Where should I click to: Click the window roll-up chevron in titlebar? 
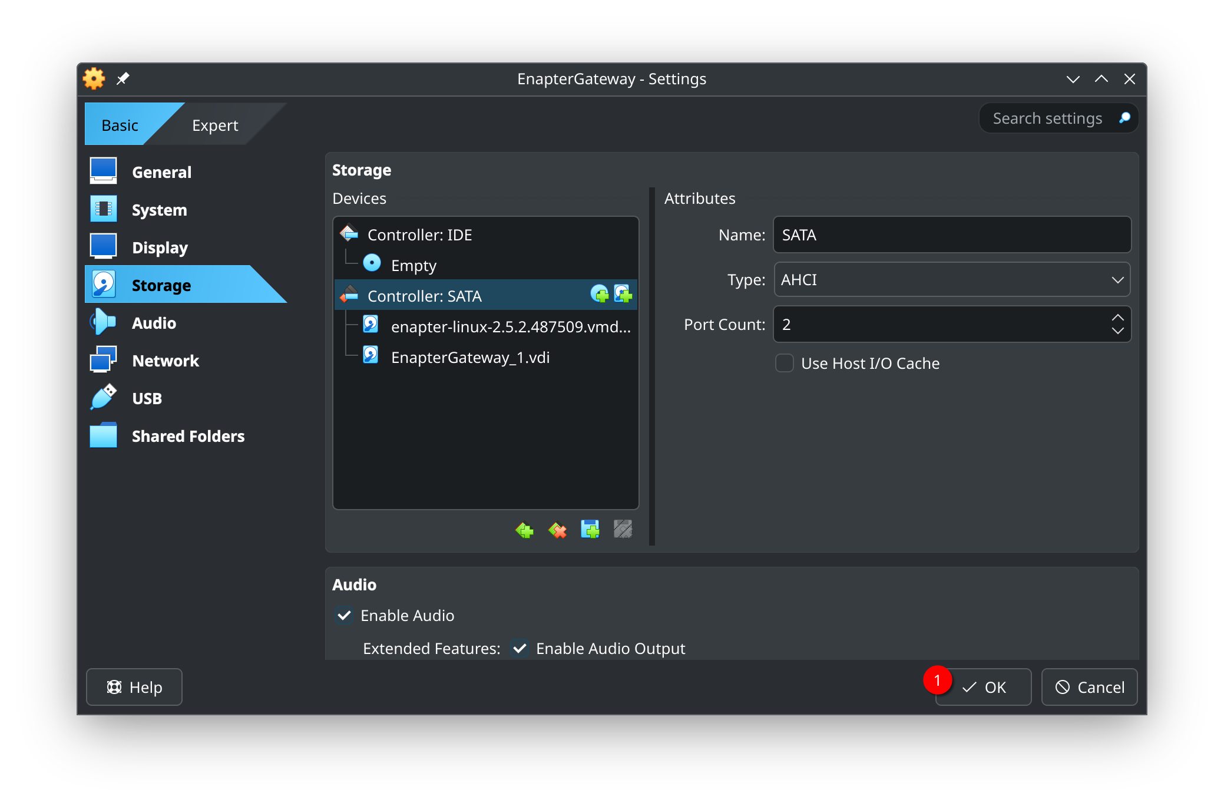(x=1100, y=78)
